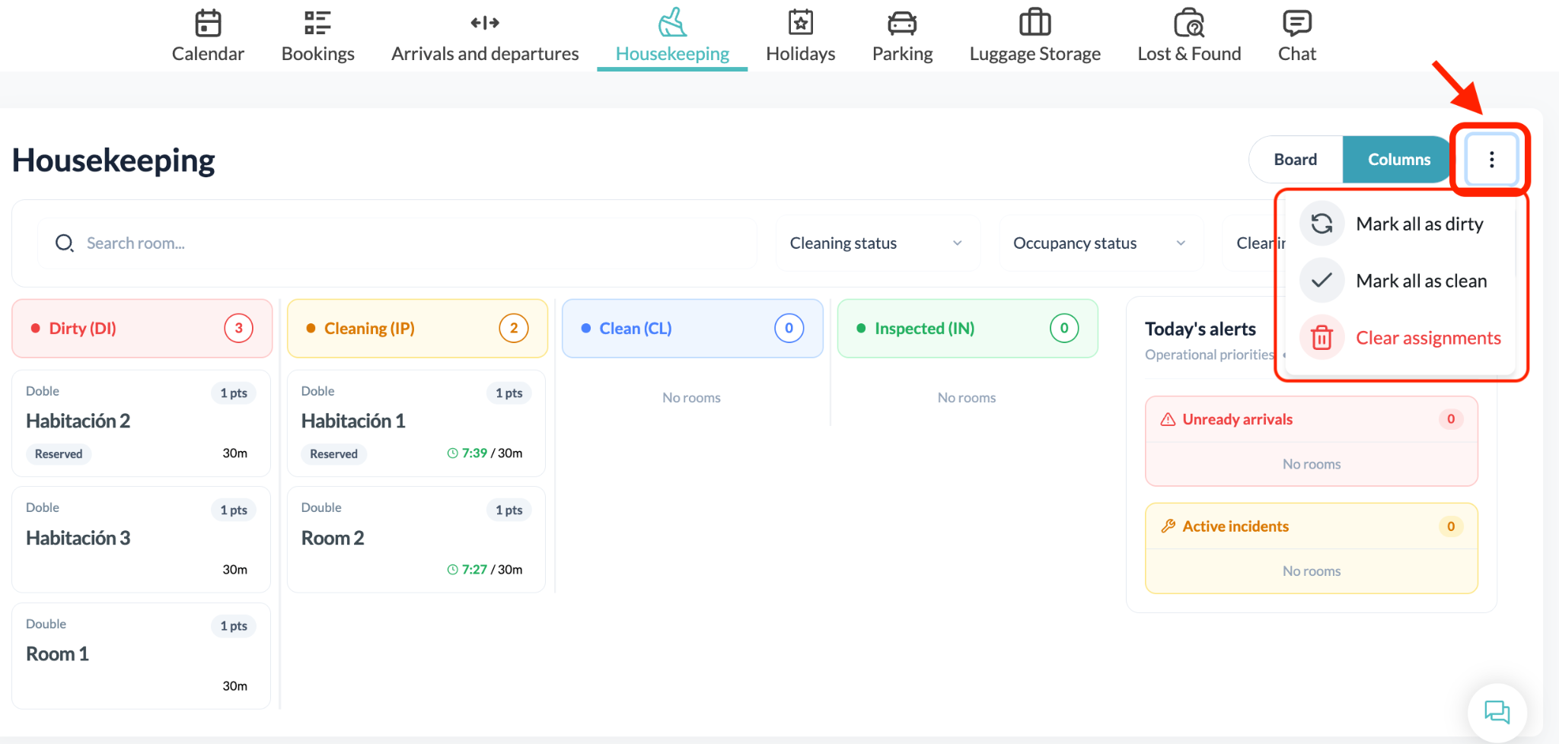The height and width of the screenshot is (744, 1559).
Task: Switch view to Columns
Action: point(1399,160)
